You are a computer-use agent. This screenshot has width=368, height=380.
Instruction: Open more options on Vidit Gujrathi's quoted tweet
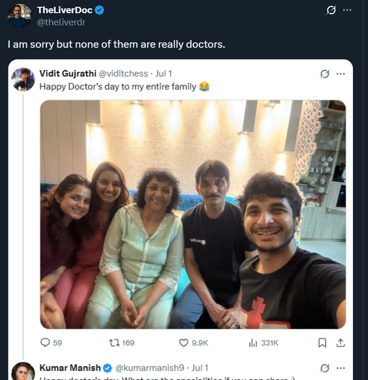[341, 74]
